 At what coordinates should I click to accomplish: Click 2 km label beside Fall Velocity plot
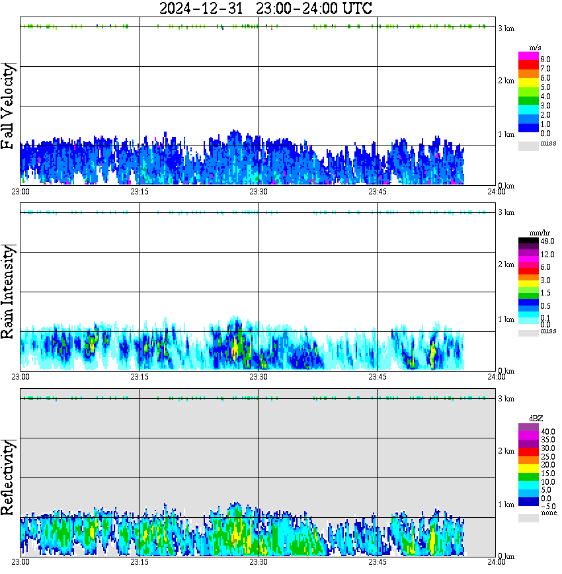(506, 81)
